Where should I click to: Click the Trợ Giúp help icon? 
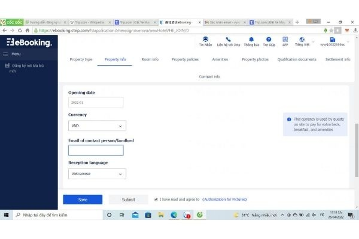tap(269, 39)
